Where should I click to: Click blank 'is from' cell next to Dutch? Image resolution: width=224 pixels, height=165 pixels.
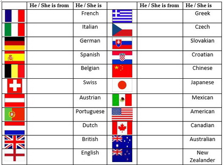(x=50, y=128)
